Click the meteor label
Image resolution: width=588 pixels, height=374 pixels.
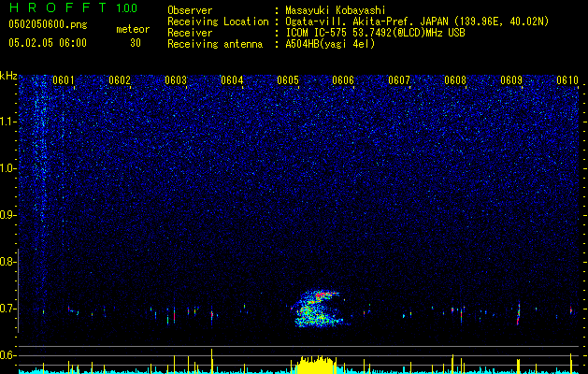click(133, 29)
